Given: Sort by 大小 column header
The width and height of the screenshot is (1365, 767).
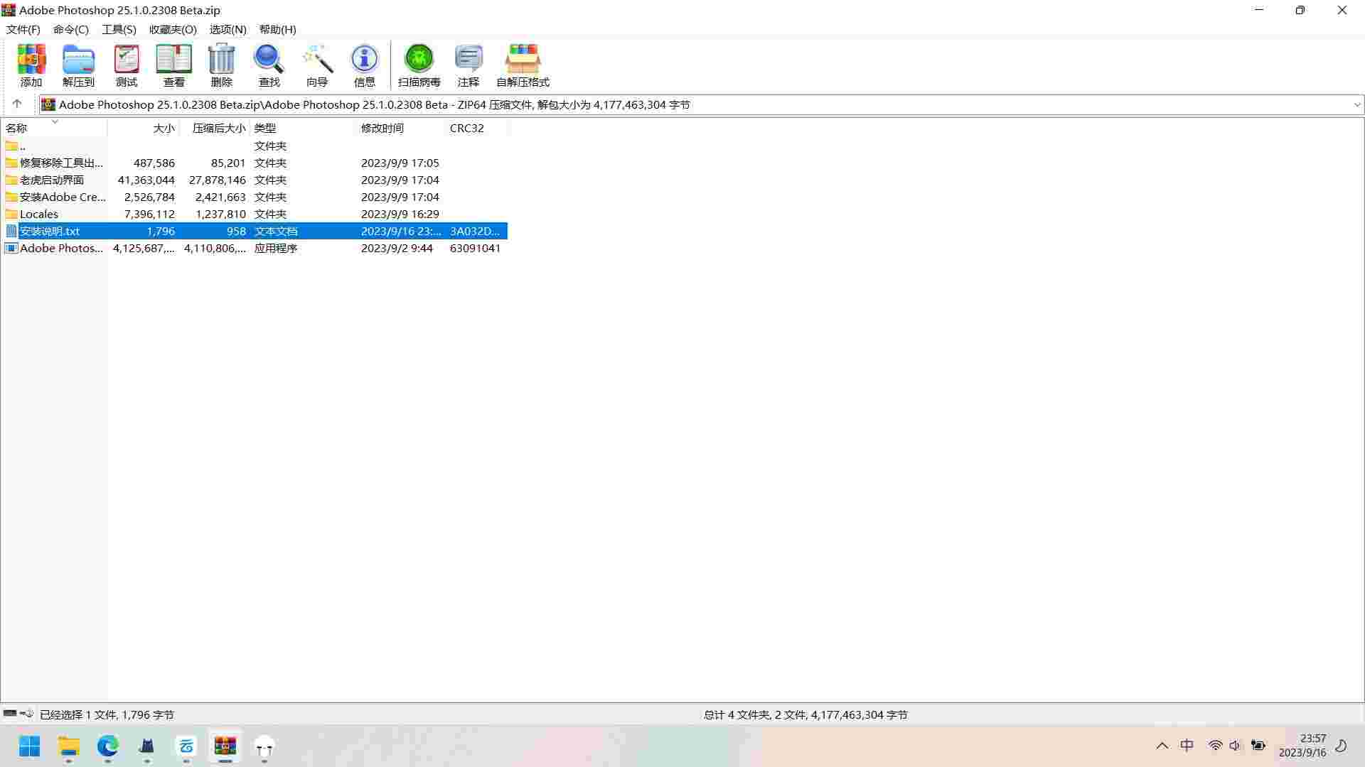Looking at the screenshot, I should (144, 128).
